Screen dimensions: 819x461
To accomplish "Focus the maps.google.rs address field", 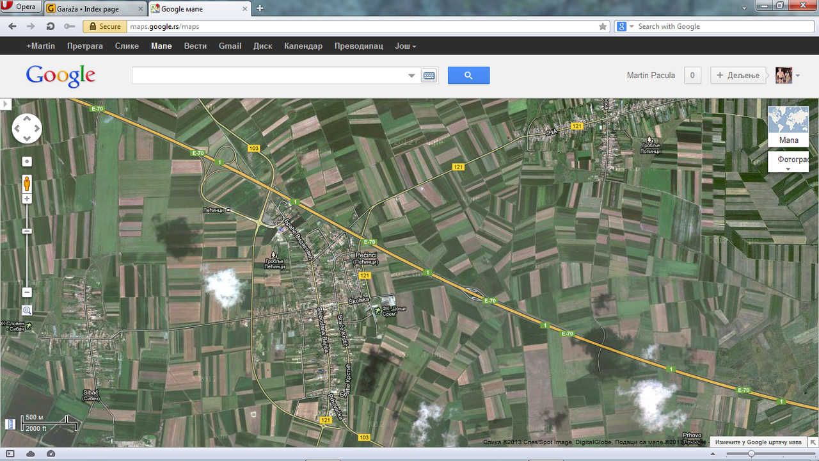I will coord(362,26).
